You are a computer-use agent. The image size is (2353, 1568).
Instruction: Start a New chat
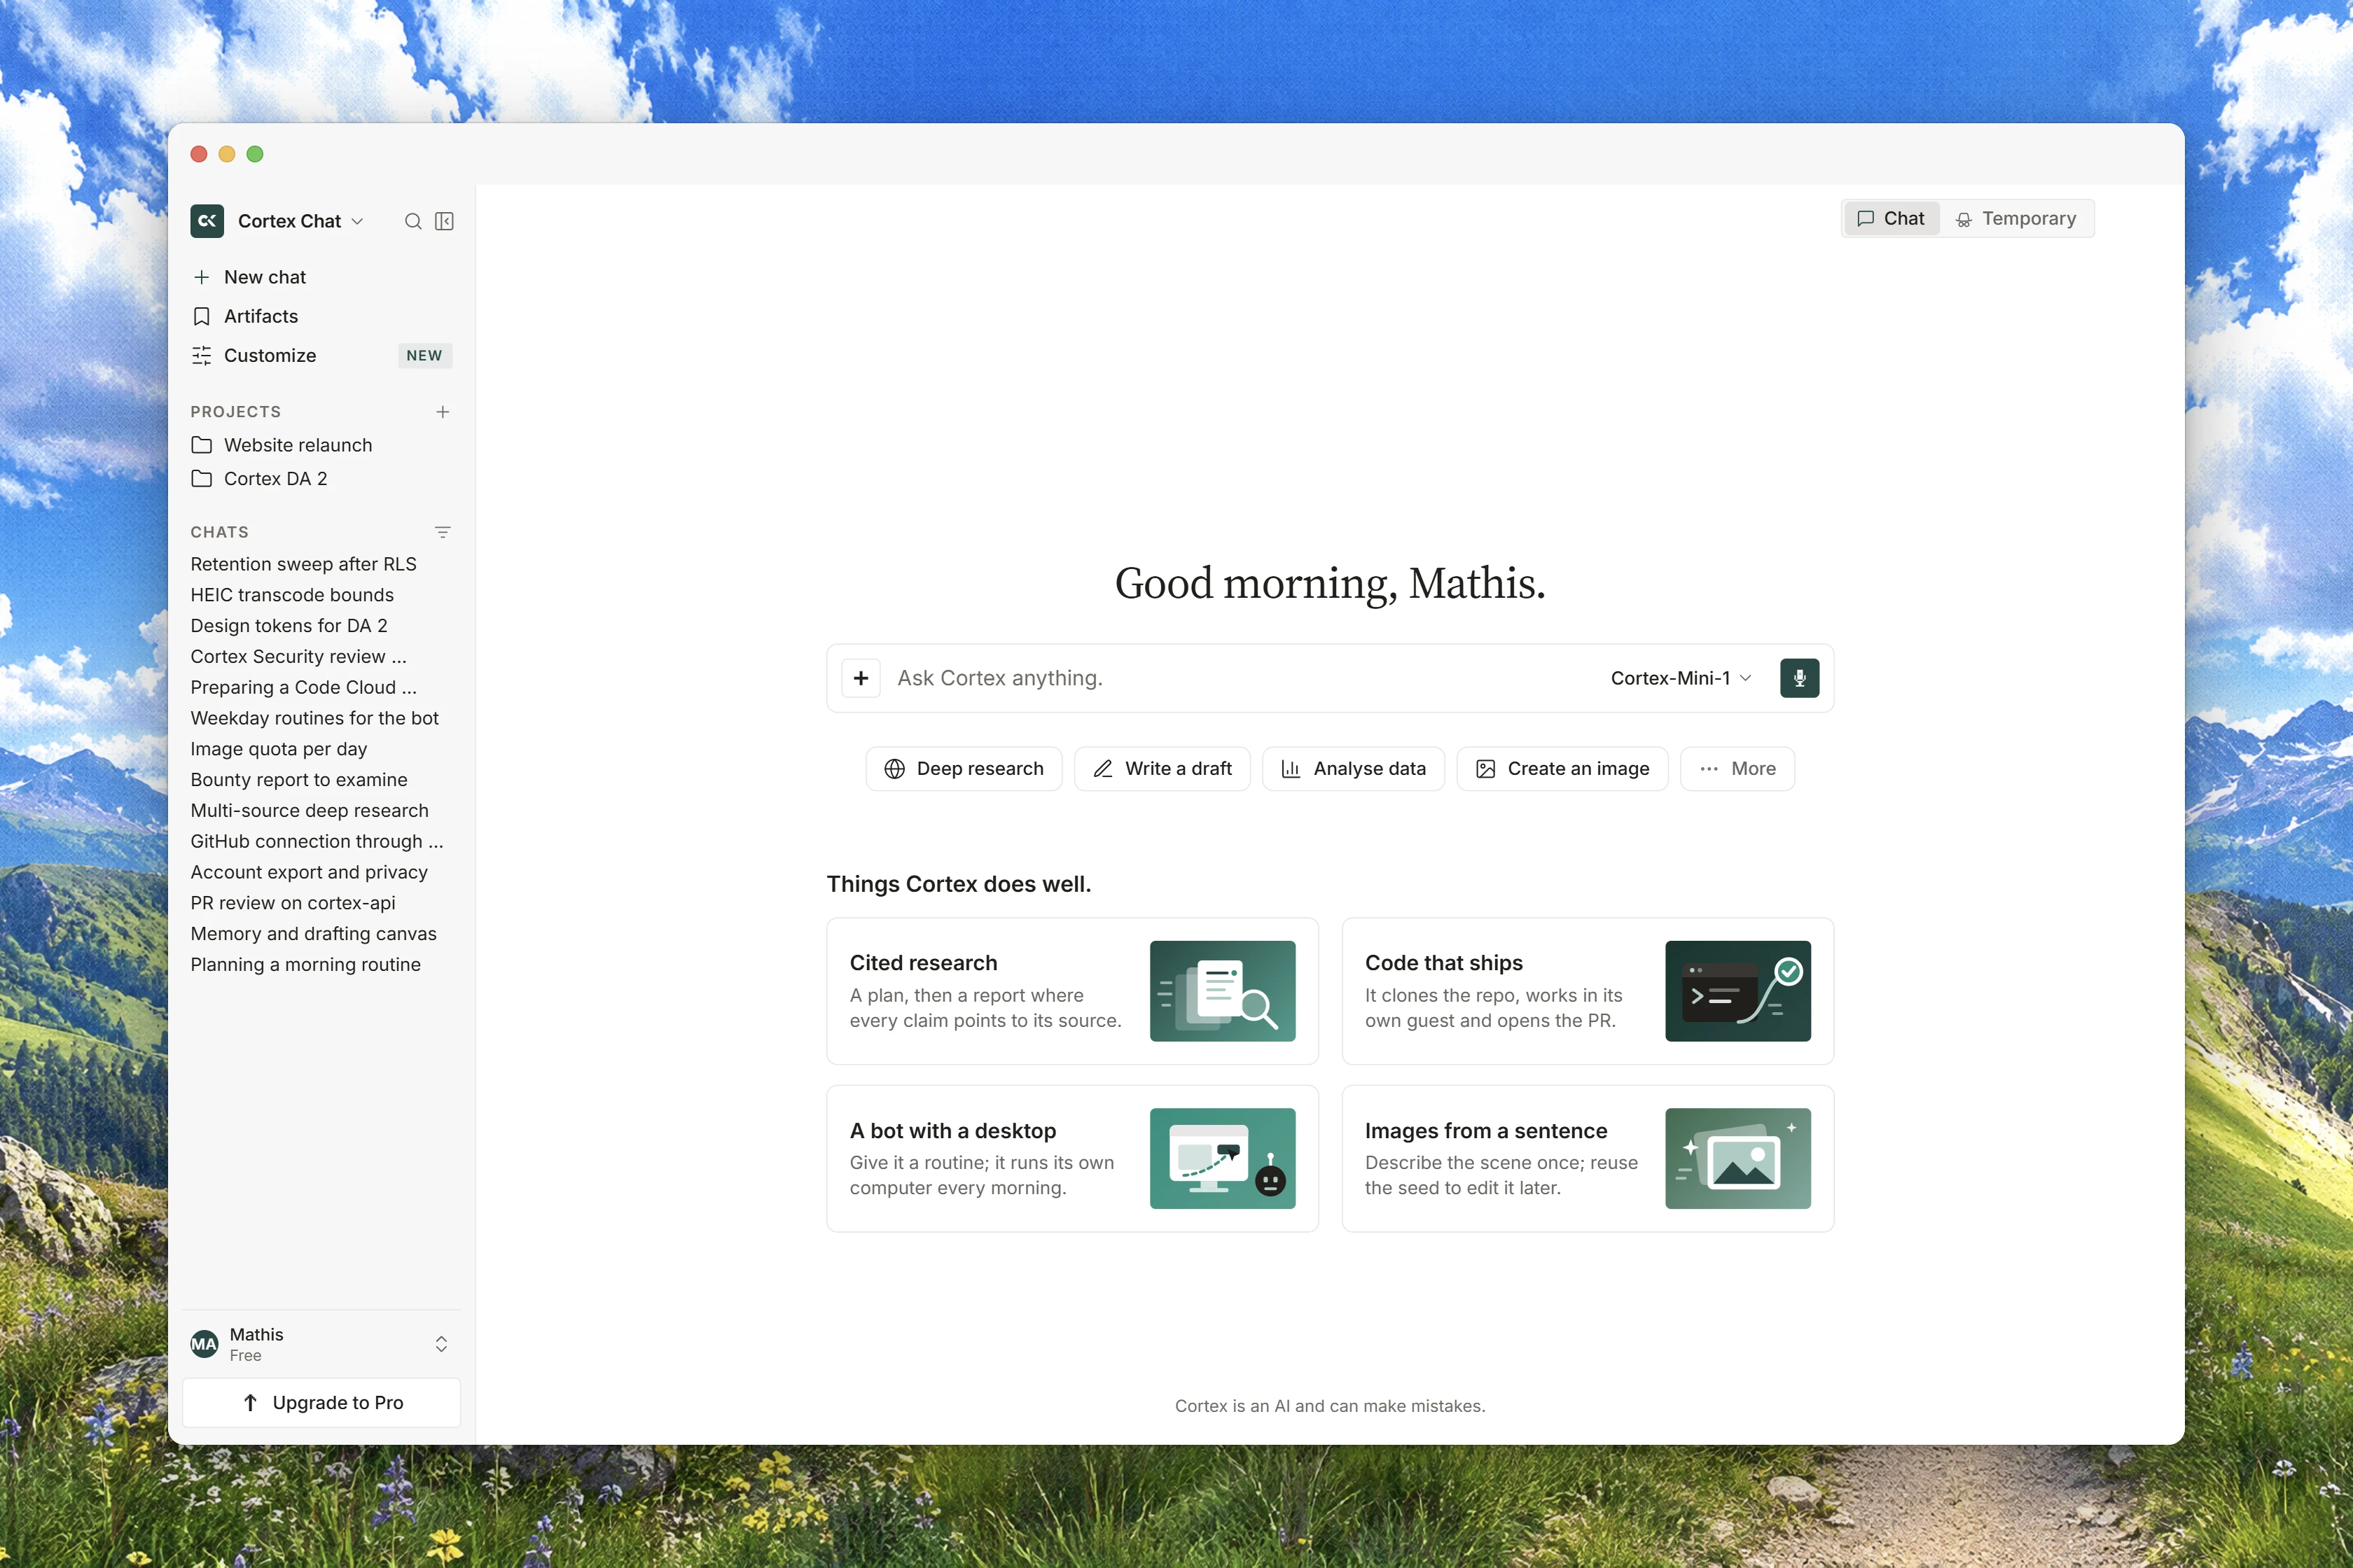321,277
